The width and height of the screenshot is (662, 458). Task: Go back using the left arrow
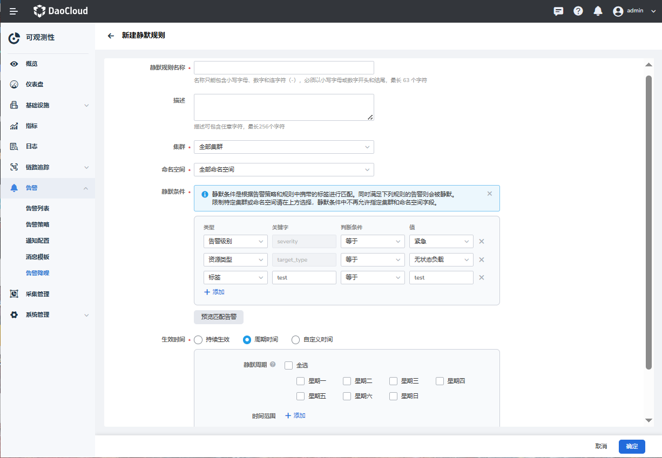(x=111, y=36)
